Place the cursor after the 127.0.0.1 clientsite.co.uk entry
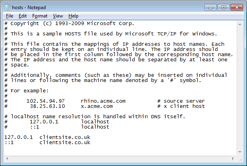The height and width of the screenshot is (166, 247). coord(91,137)
